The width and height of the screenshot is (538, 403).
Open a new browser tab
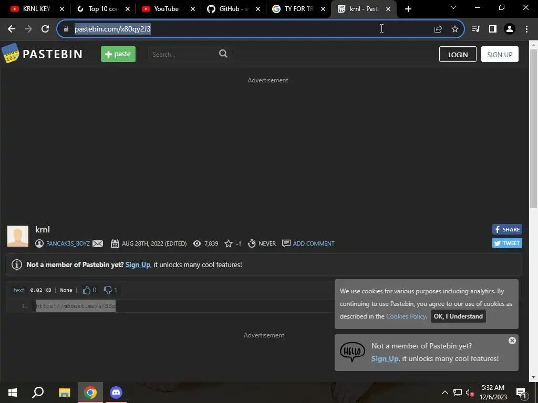408,9
